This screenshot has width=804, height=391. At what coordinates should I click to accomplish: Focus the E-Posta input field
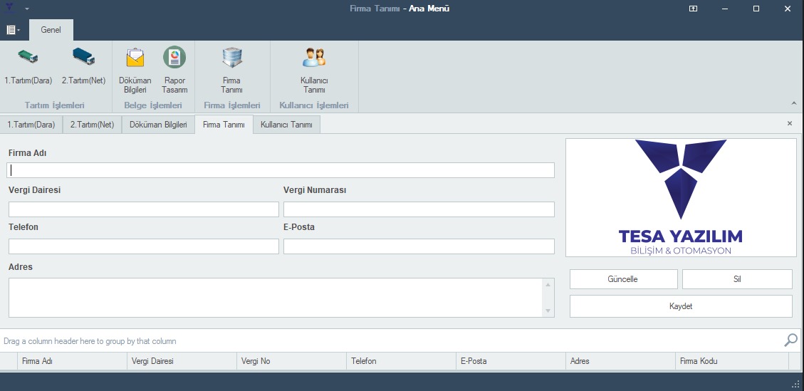(x=419, y=246)
